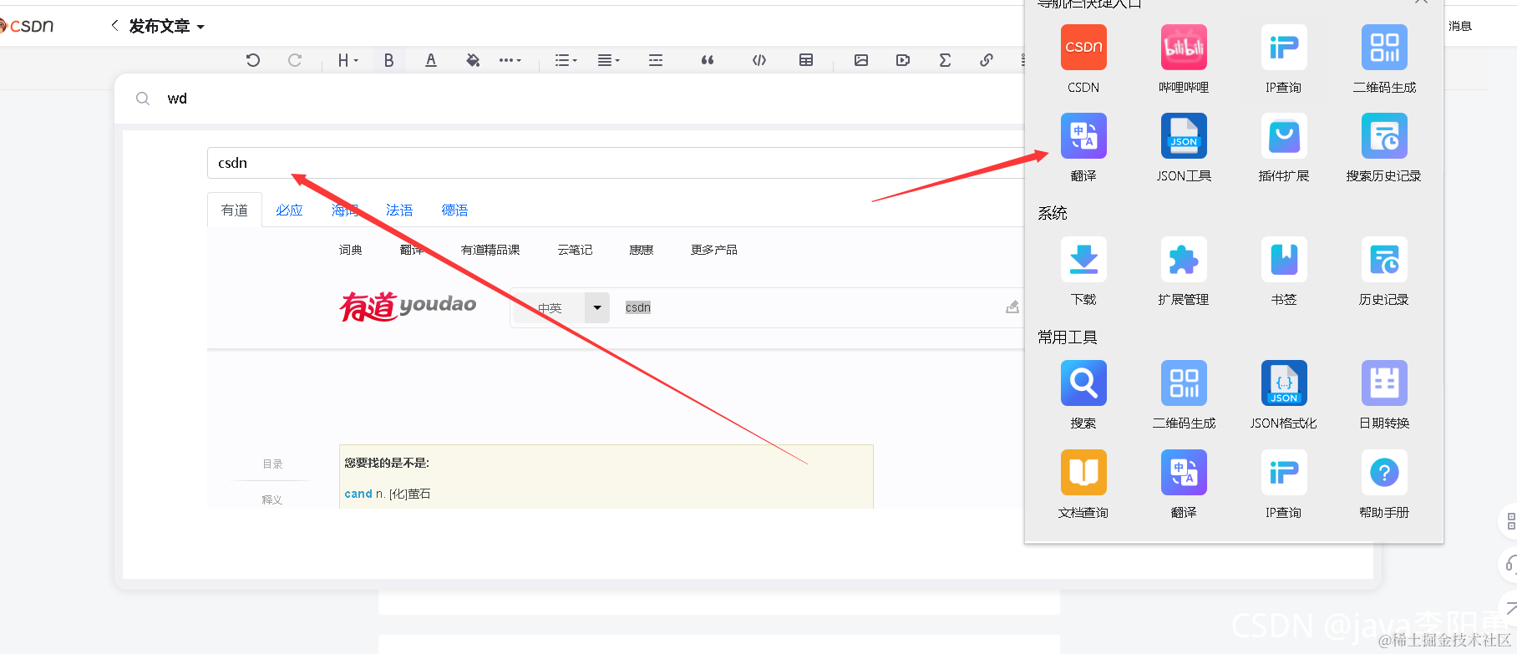Insert a video via video icon
The height and width of the screenshot is (654, 1517).
(903, 60)
